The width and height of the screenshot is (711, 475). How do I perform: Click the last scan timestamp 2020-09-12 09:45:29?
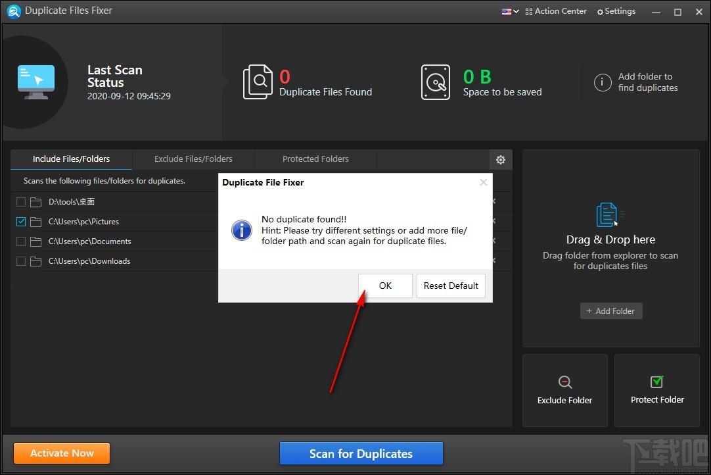[x=129, y=96]
